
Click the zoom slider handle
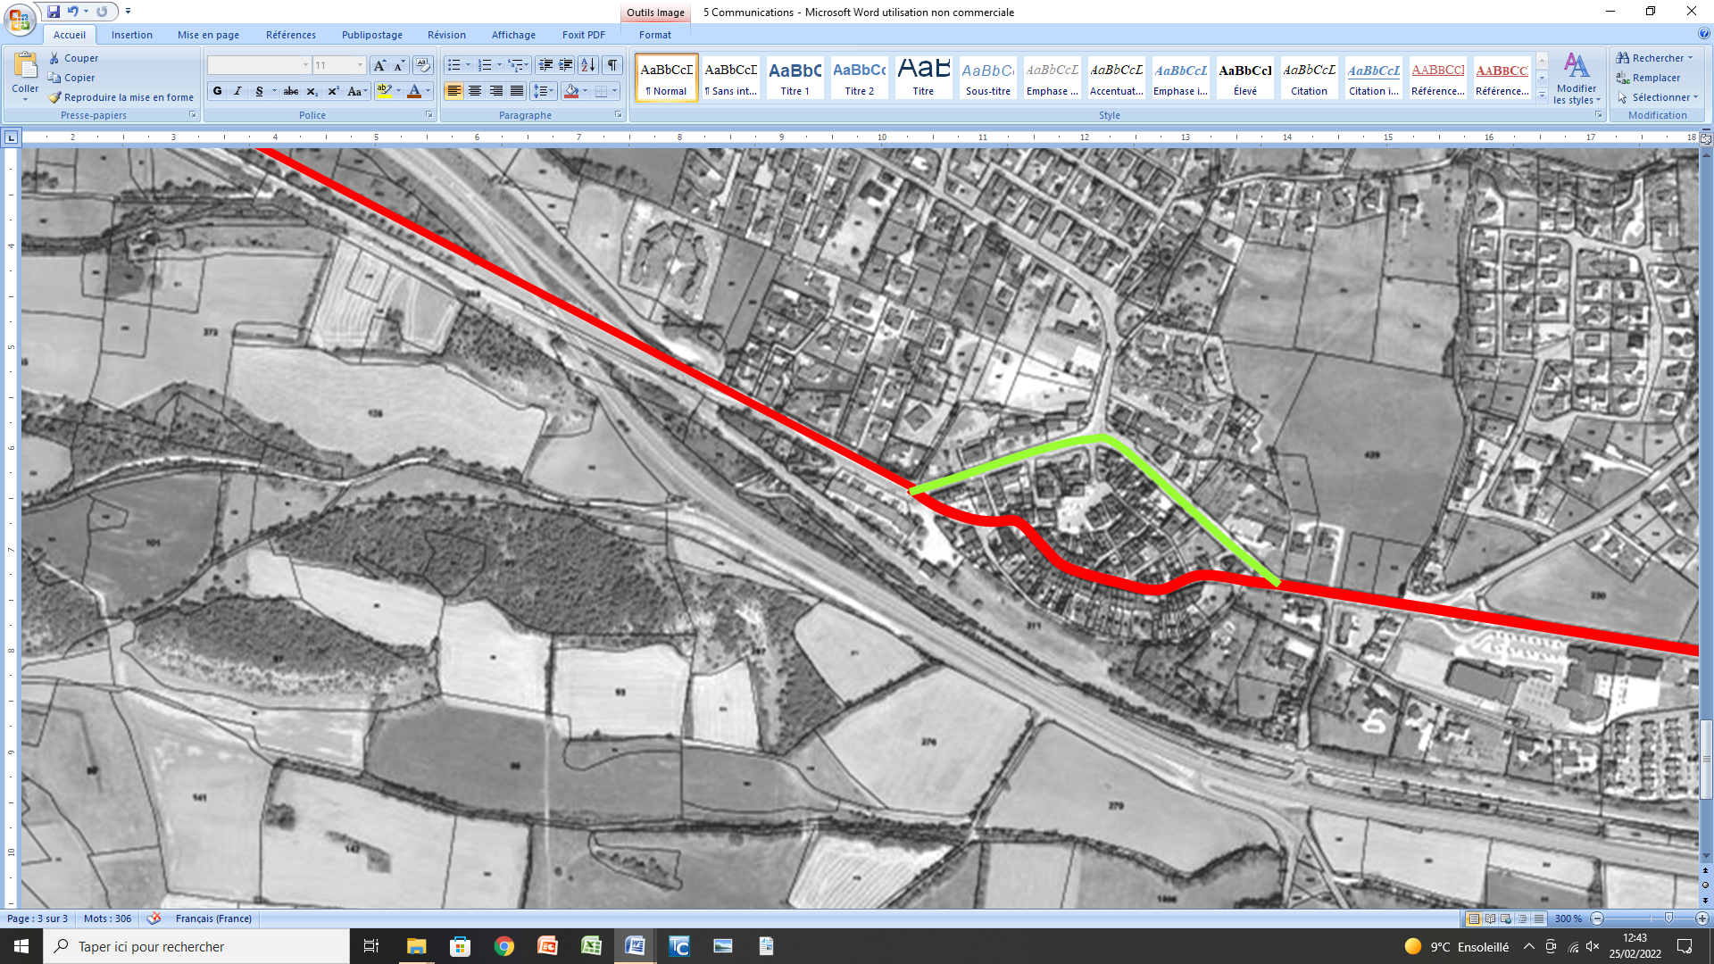pos(1668,918)
